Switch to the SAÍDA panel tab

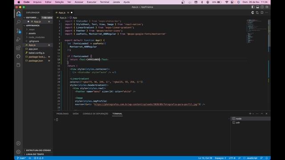pos(76,114)
